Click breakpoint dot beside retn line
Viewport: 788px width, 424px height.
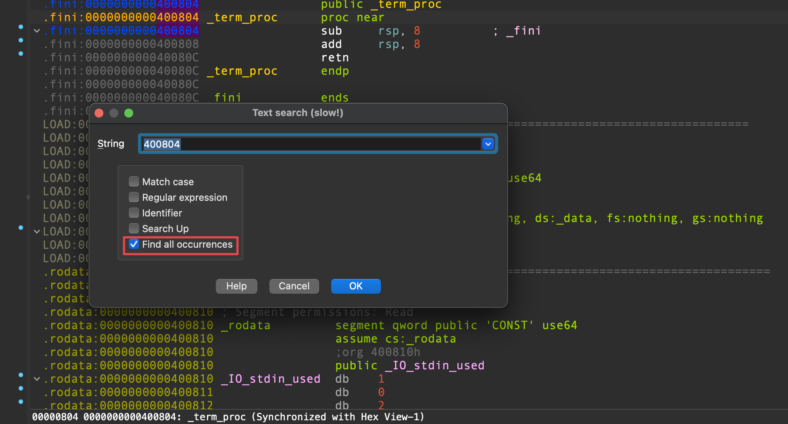click(21, 54)
